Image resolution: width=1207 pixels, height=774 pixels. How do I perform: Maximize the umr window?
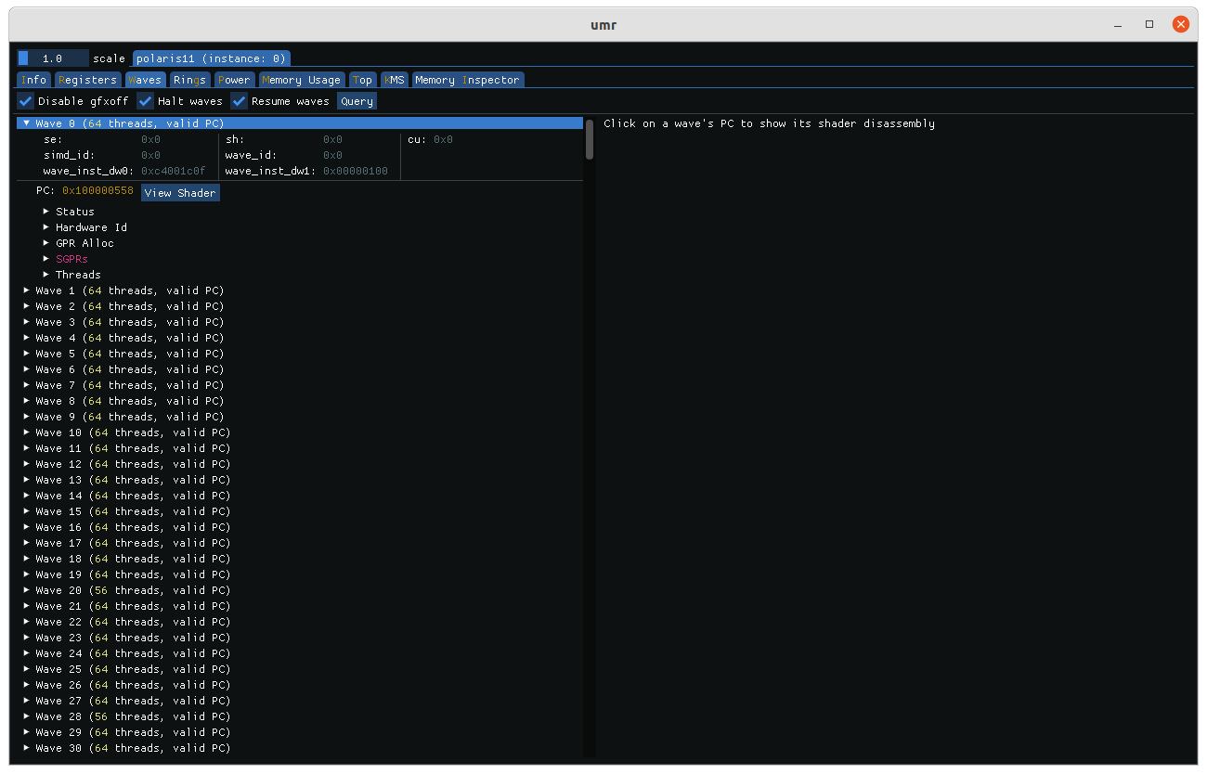(x=1149, y=24)
